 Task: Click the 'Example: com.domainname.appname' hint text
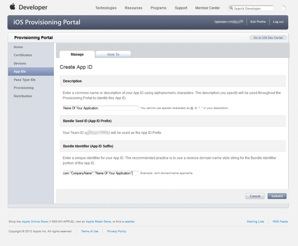click(x=166, y=173)
